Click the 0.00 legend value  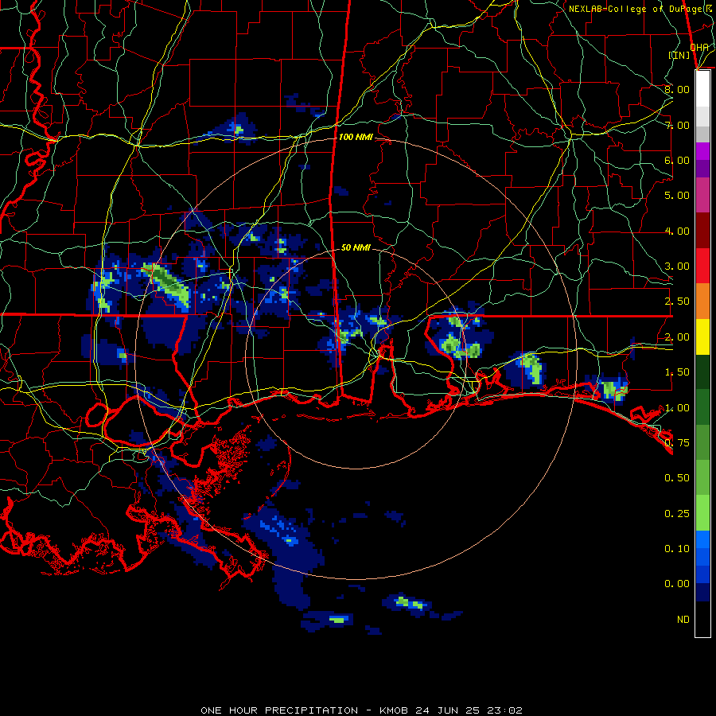pyautogui.click(x=677, y=584)
